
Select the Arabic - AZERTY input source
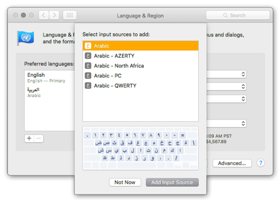(141, 56)
